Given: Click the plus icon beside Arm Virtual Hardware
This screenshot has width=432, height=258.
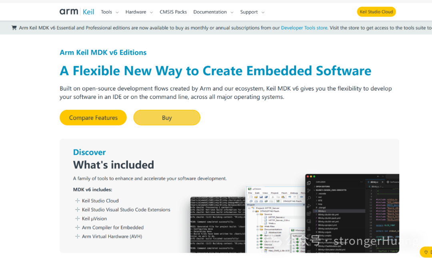Looking at the screenshot, I should point(78,236).
